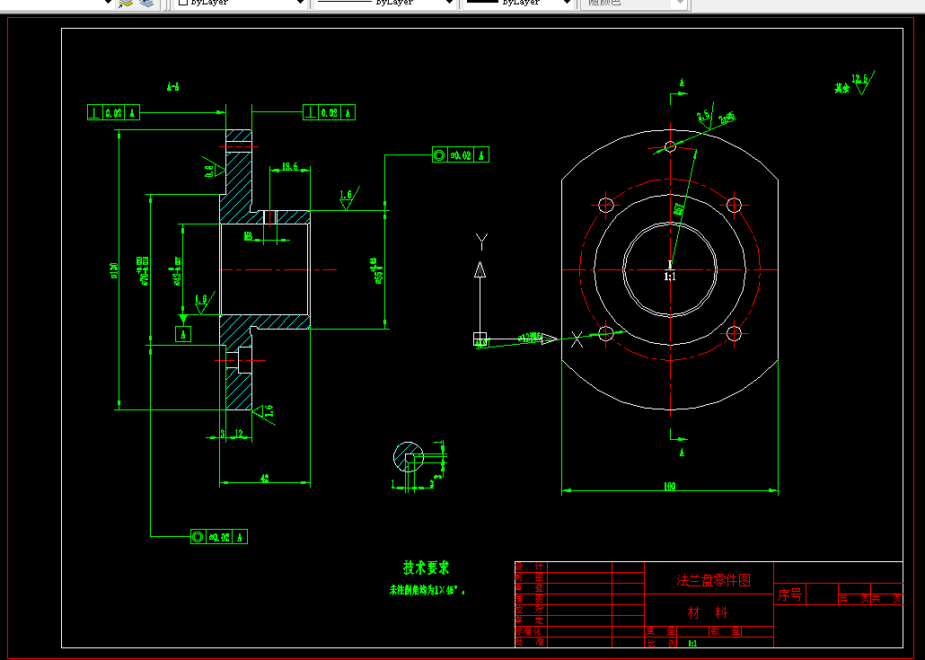Select the concentricity ø0.02 frame above ø55 dimension

click(461, 155)
